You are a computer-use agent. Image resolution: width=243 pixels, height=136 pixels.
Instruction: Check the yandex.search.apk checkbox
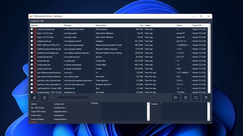point(32,69)
